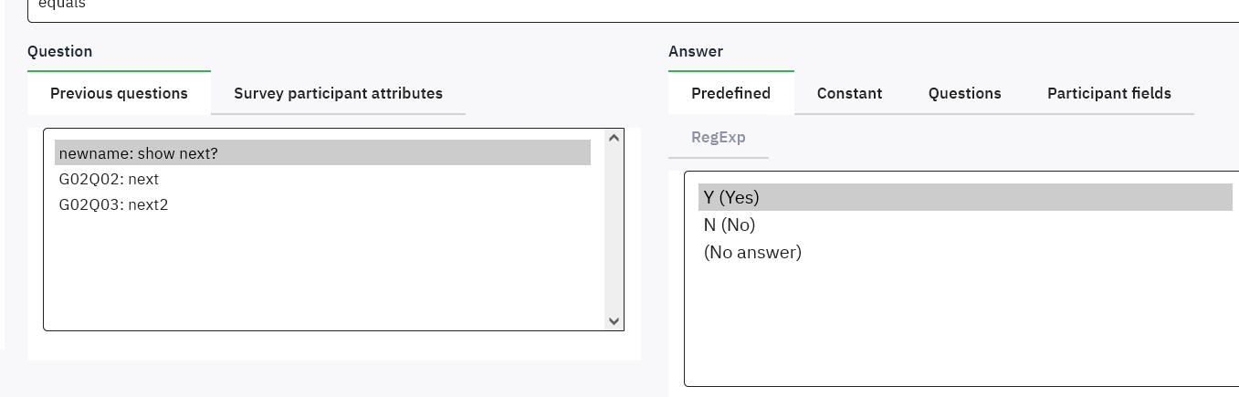Switch to the Previous questions tab
This screenshot has width=1239, height=397.
119,93
